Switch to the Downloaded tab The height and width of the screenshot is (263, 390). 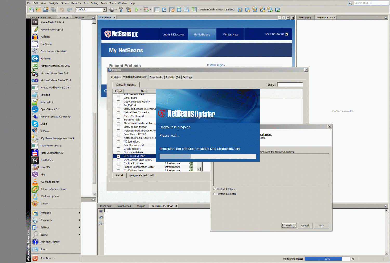(157, 77)
